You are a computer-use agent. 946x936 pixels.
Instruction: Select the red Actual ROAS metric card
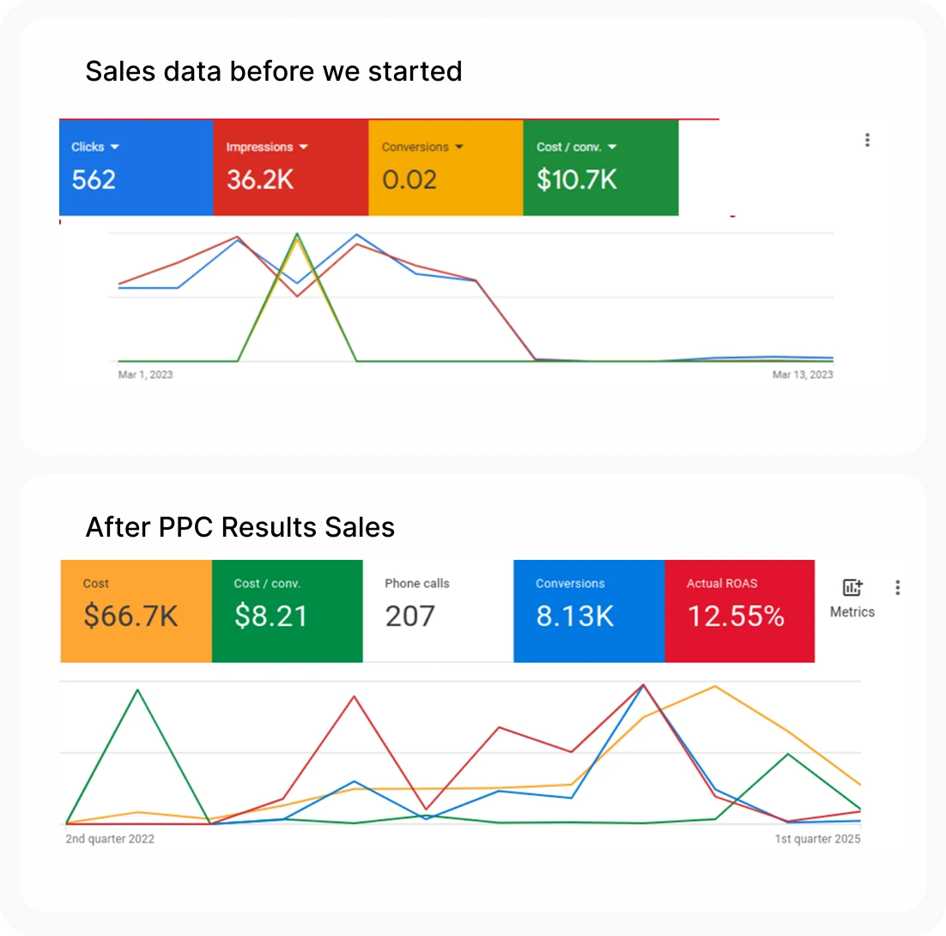pos(739,610)
